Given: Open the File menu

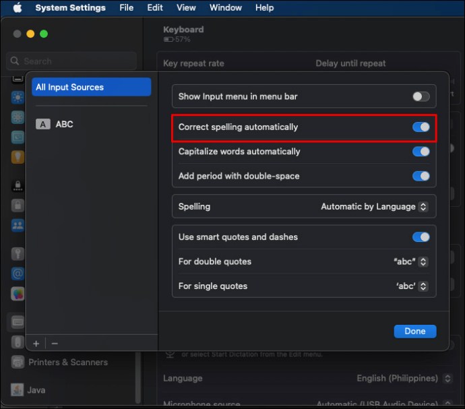Looking at the screenshot, I should [x=126, y=7].
